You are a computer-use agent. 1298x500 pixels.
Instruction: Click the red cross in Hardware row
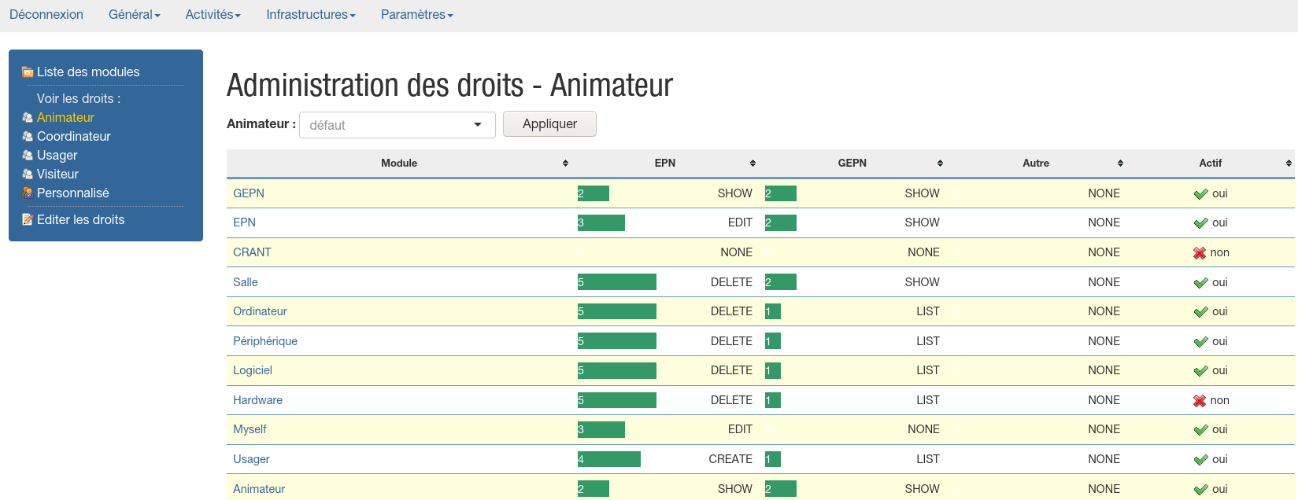pyautogui.click(x=1200, y=401)
